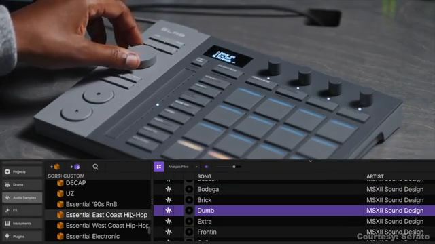435x244 pixels.
Task: Select the song Bodega
Action: [x=208, y=190]
